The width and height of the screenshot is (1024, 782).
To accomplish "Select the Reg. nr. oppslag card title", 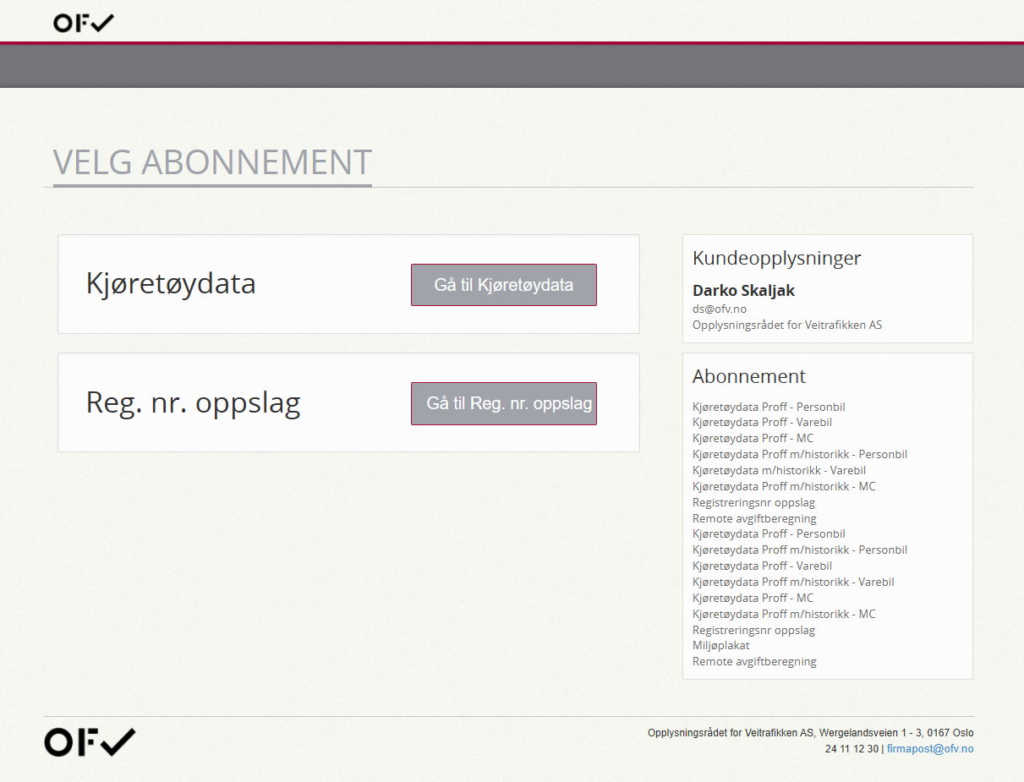I will [x=193, y=402].
